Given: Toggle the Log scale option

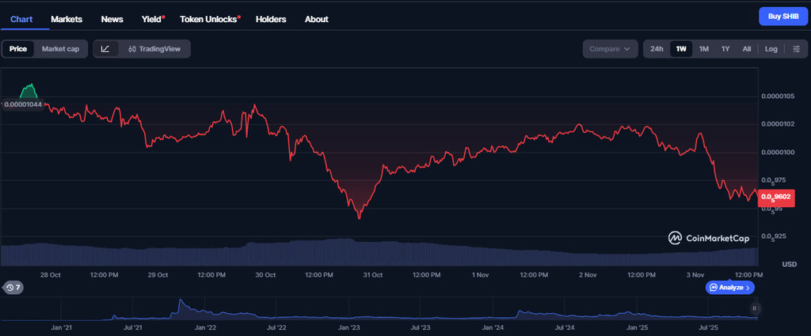Looking at the screenshot, I should point(771,49).
